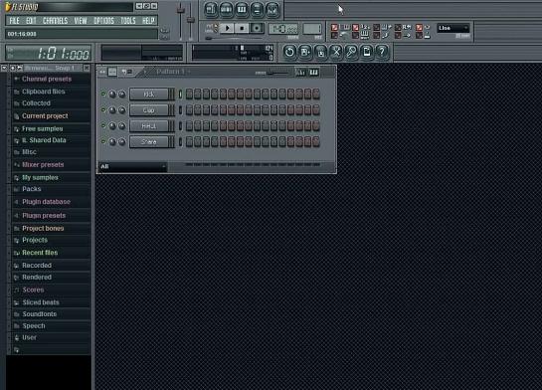Open the piano roll view icon

tap(242, 9)
